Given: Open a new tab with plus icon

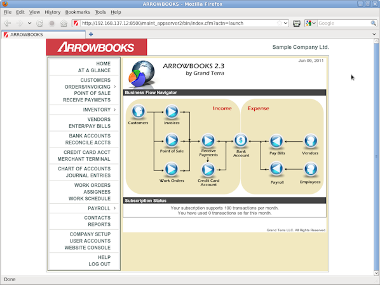Looking at the screenshot, I should coord(91,34).
